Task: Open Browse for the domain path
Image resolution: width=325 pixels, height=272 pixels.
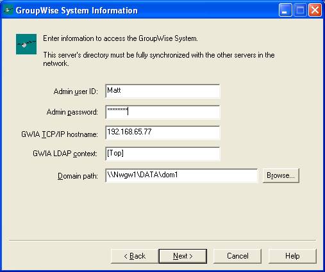Action: 281,175
